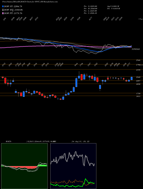Click the Pre C: 2326.10 value
This screenshot has width=143, height=189.
click(90, 13)
